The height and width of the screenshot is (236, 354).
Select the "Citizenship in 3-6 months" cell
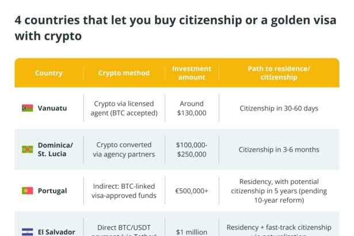point(279,149)
